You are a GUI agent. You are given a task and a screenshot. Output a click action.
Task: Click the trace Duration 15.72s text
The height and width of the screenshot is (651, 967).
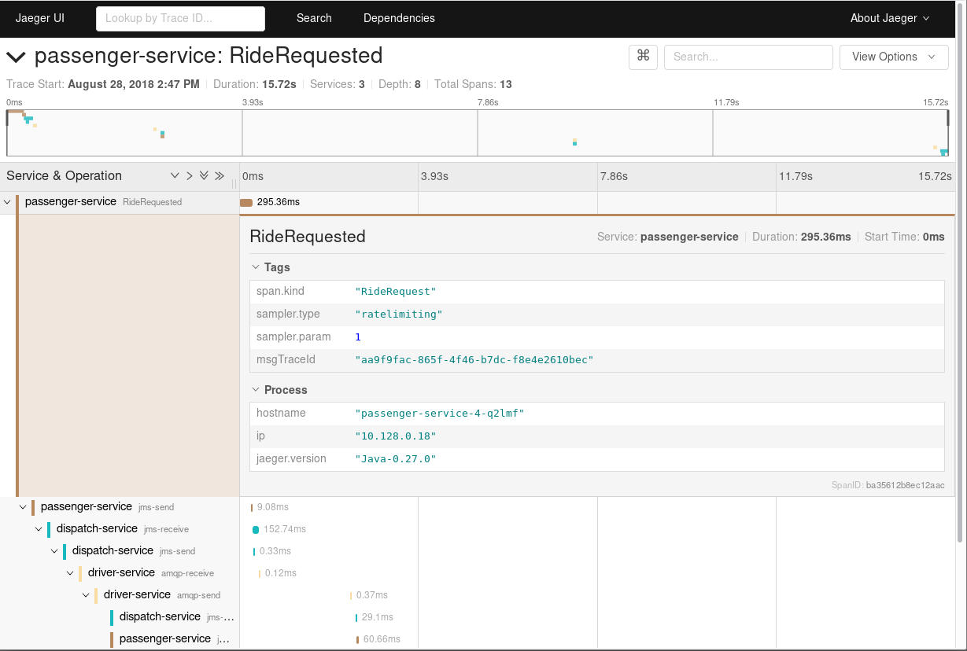(x=255, y=84)
